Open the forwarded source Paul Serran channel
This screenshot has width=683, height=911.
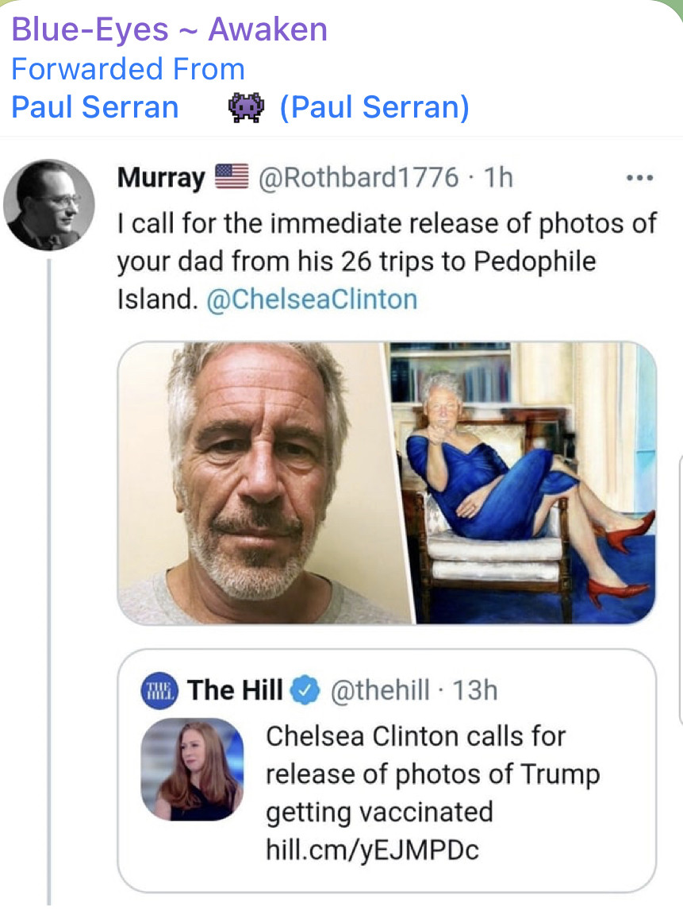click(94, 106)
